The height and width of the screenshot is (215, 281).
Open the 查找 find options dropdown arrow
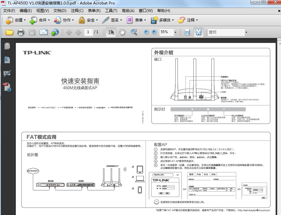(246, 33)
